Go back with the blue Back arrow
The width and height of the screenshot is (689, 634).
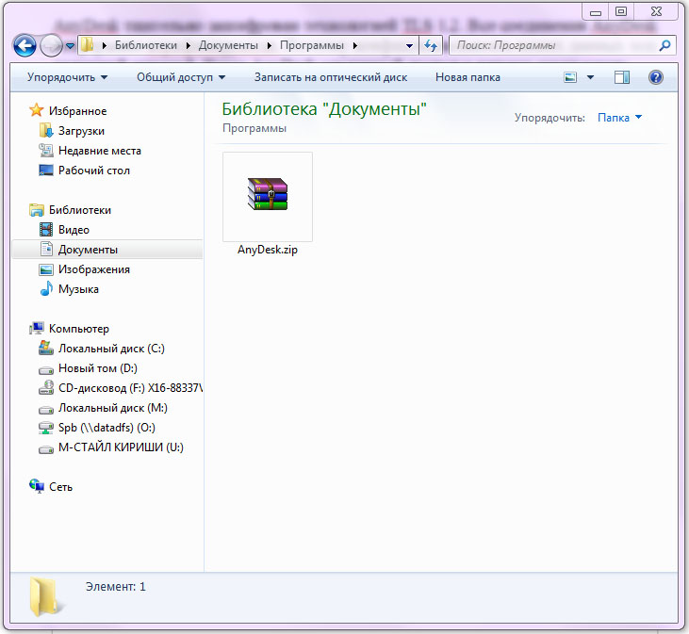point(25,45)
